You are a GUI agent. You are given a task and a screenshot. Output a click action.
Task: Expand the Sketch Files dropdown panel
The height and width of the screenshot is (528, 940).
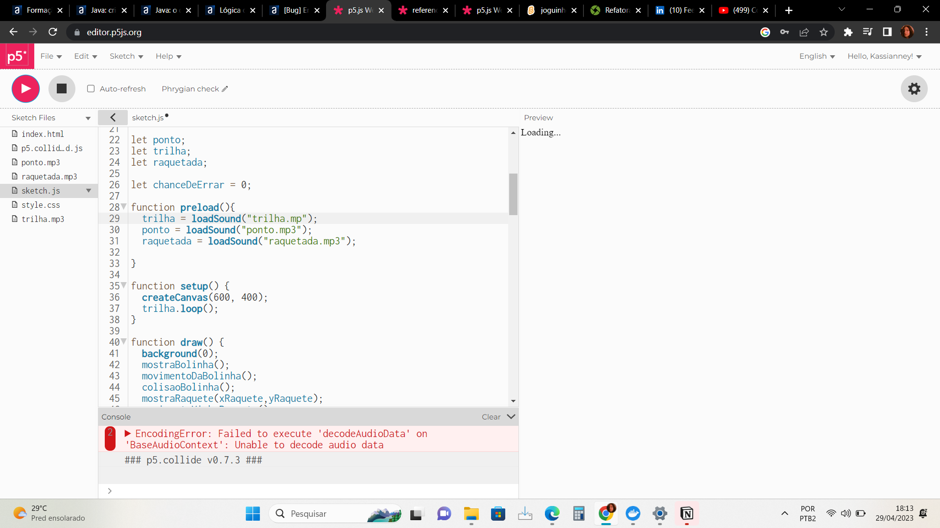point(89,118)
